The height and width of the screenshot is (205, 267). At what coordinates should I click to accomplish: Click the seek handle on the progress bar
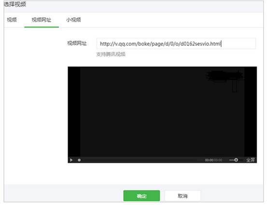click(79, 160)
